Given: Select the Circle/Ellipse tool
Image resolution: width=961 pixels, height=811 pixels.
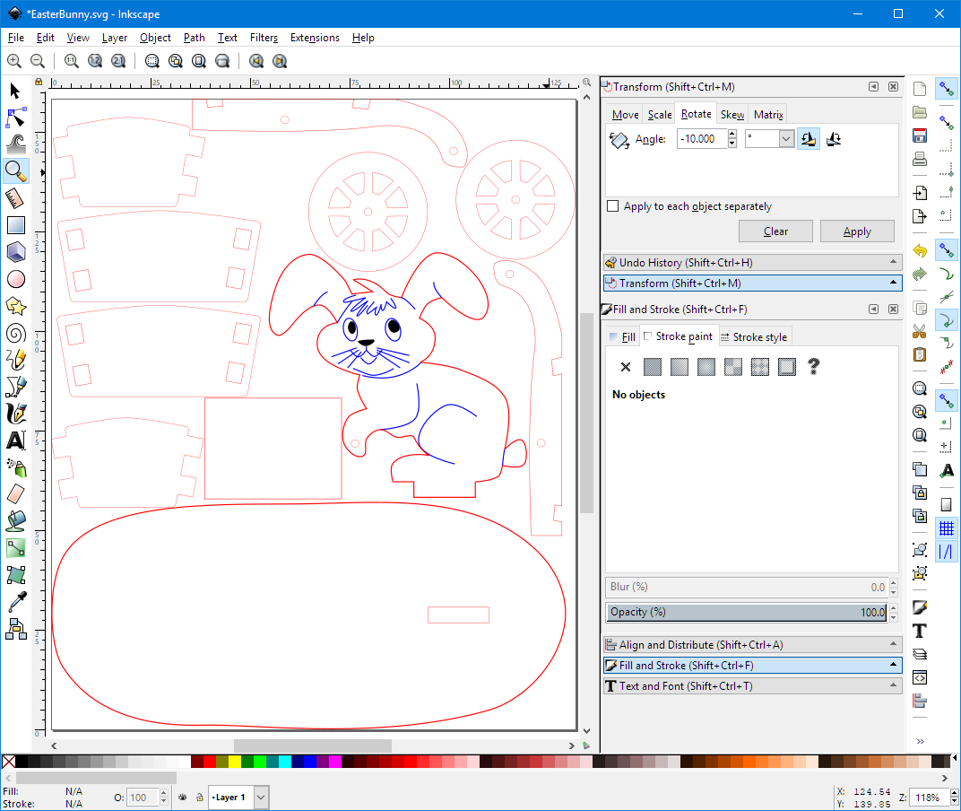Looking at the screenshot, I should (x=15, y=279).
